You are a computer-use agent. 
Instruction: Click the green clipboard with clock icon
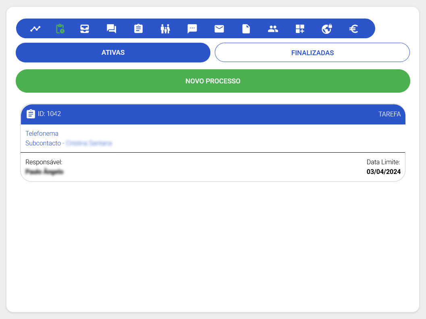(x=60, y=29)
